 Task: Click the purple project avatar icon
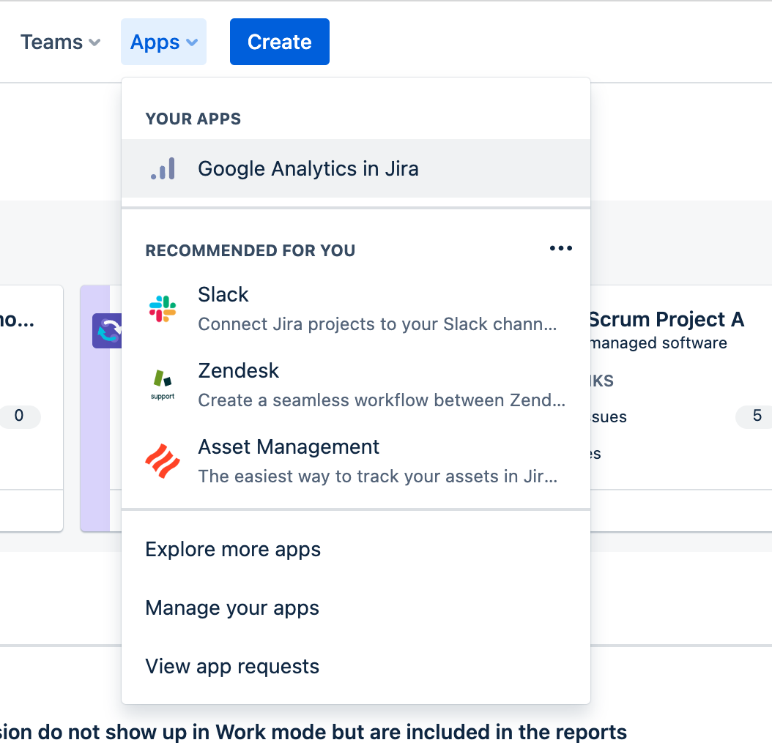coord(103,330)
